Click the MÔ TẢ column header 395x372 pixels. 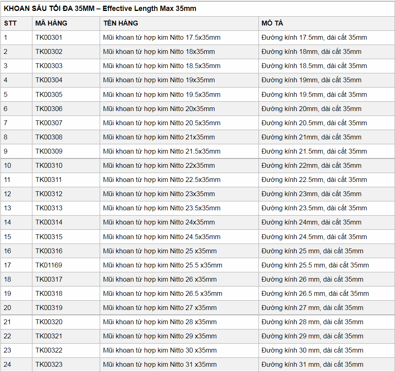pyautogui.click(x=272, y=23)
